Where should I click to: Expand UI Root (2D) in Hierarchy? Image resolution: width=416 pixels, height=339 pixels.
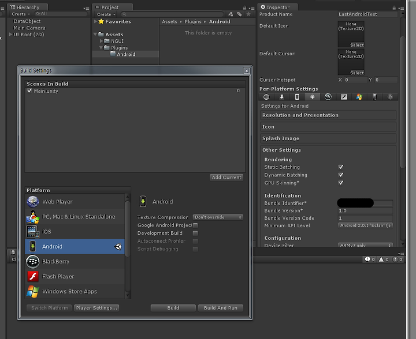[10, 35]
